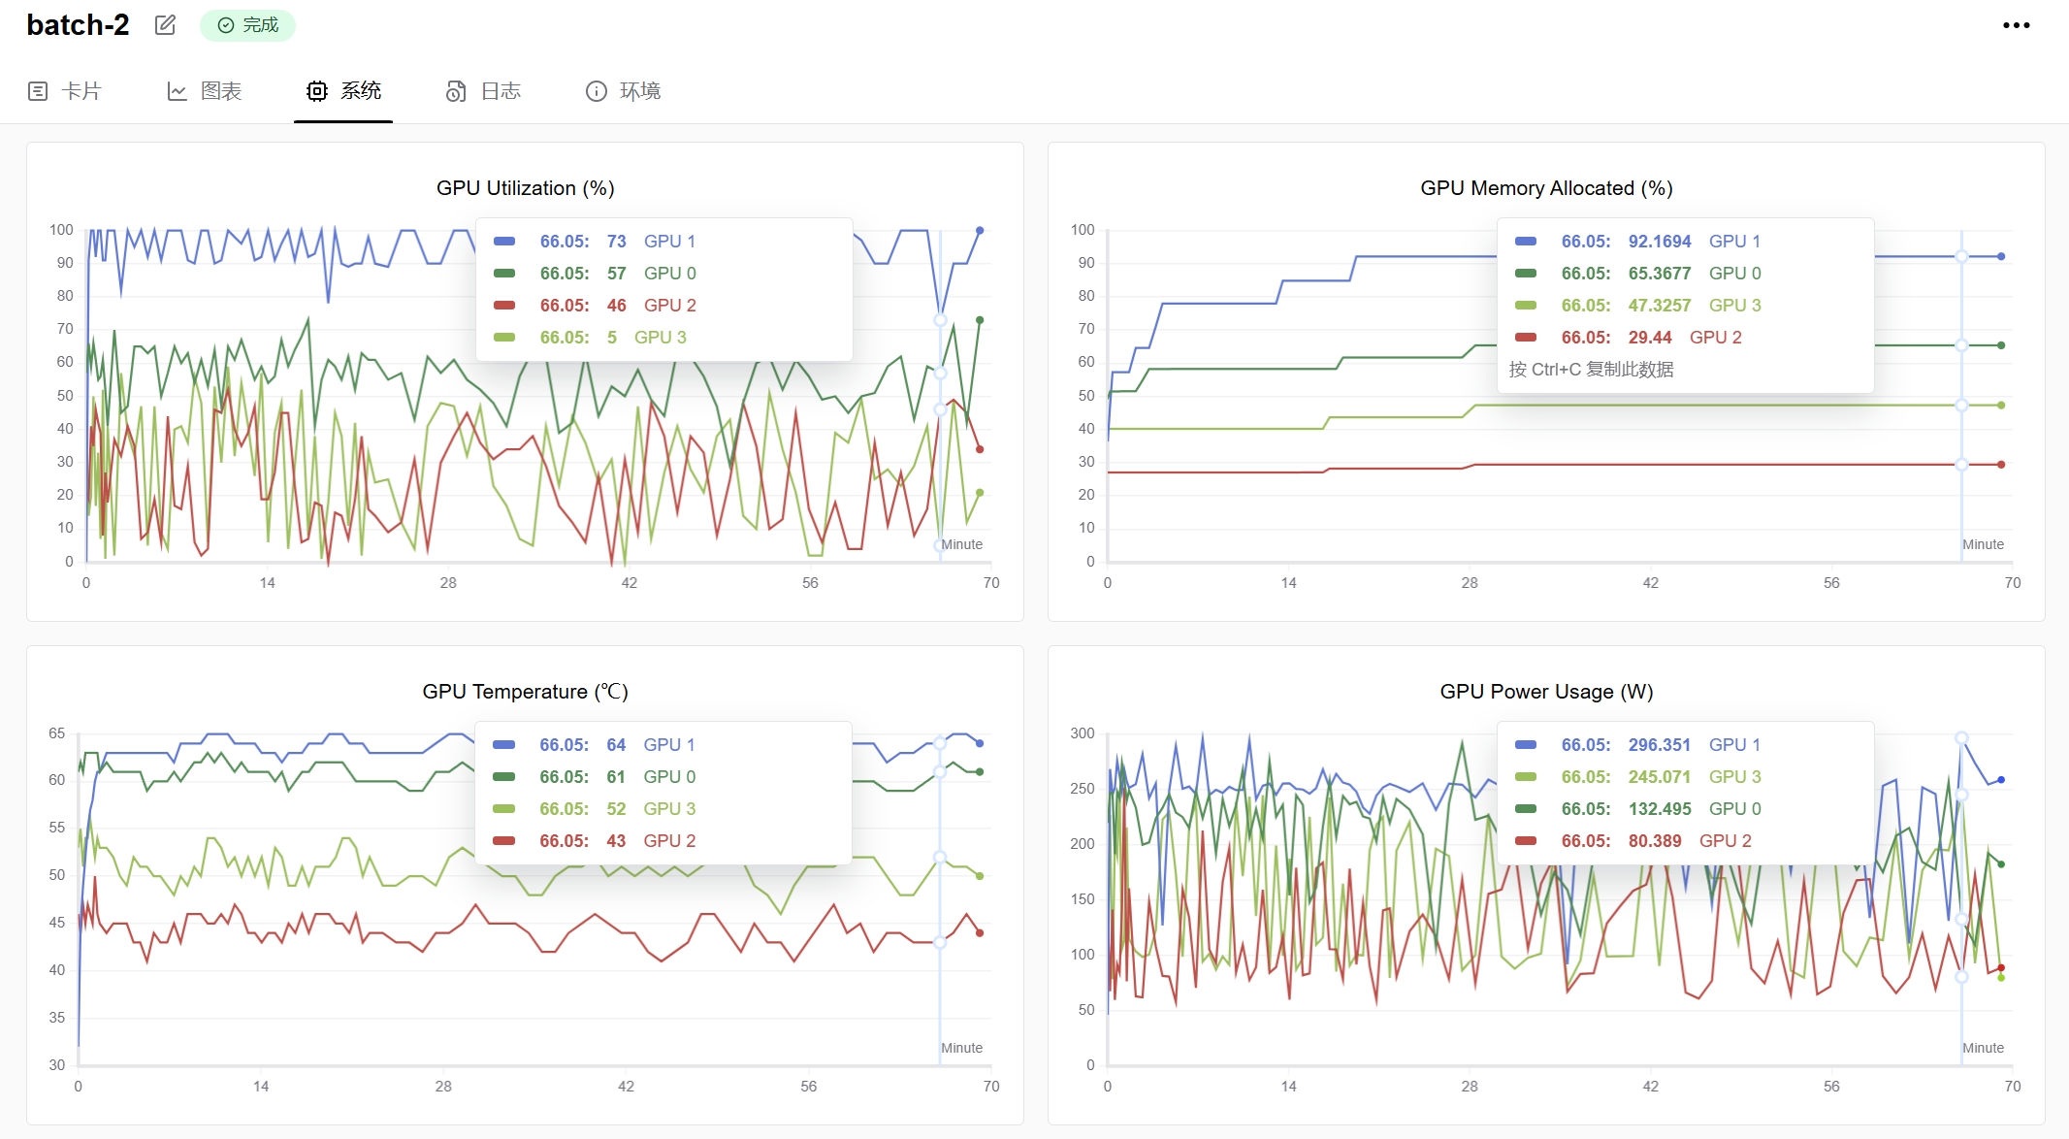Click the 图表 tab chart icon
This screenshot has width=2069, height=1139.
coord(177,91)
